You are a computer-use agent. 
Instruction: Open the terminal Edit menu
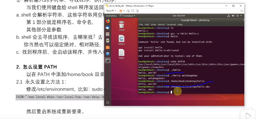(147, 24)
